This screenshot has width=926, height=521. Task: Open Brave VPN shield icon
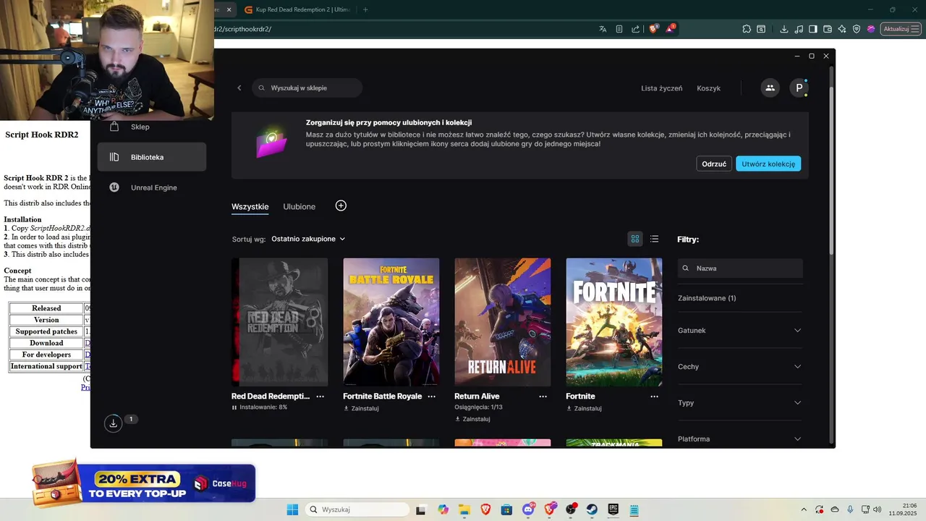pyautogui.click(x=857, y=29)
